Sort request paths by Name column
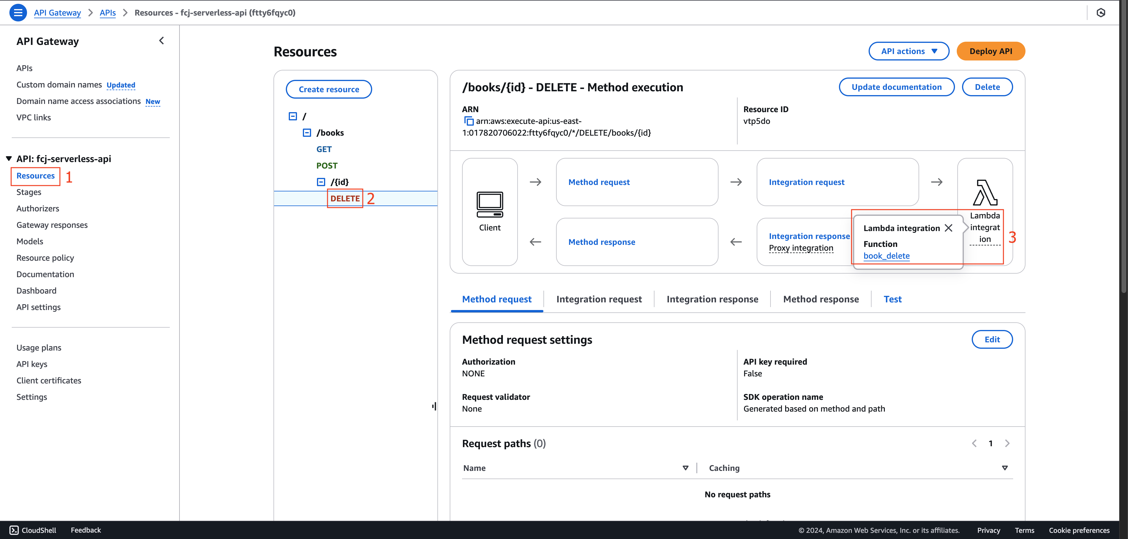This screenshot has height=539, width=1128. (685, 468)
